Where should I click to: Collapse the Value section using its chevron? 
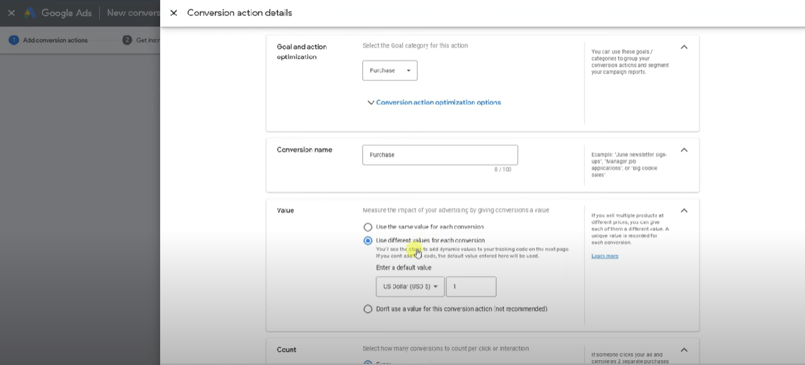tap(684, 210)
